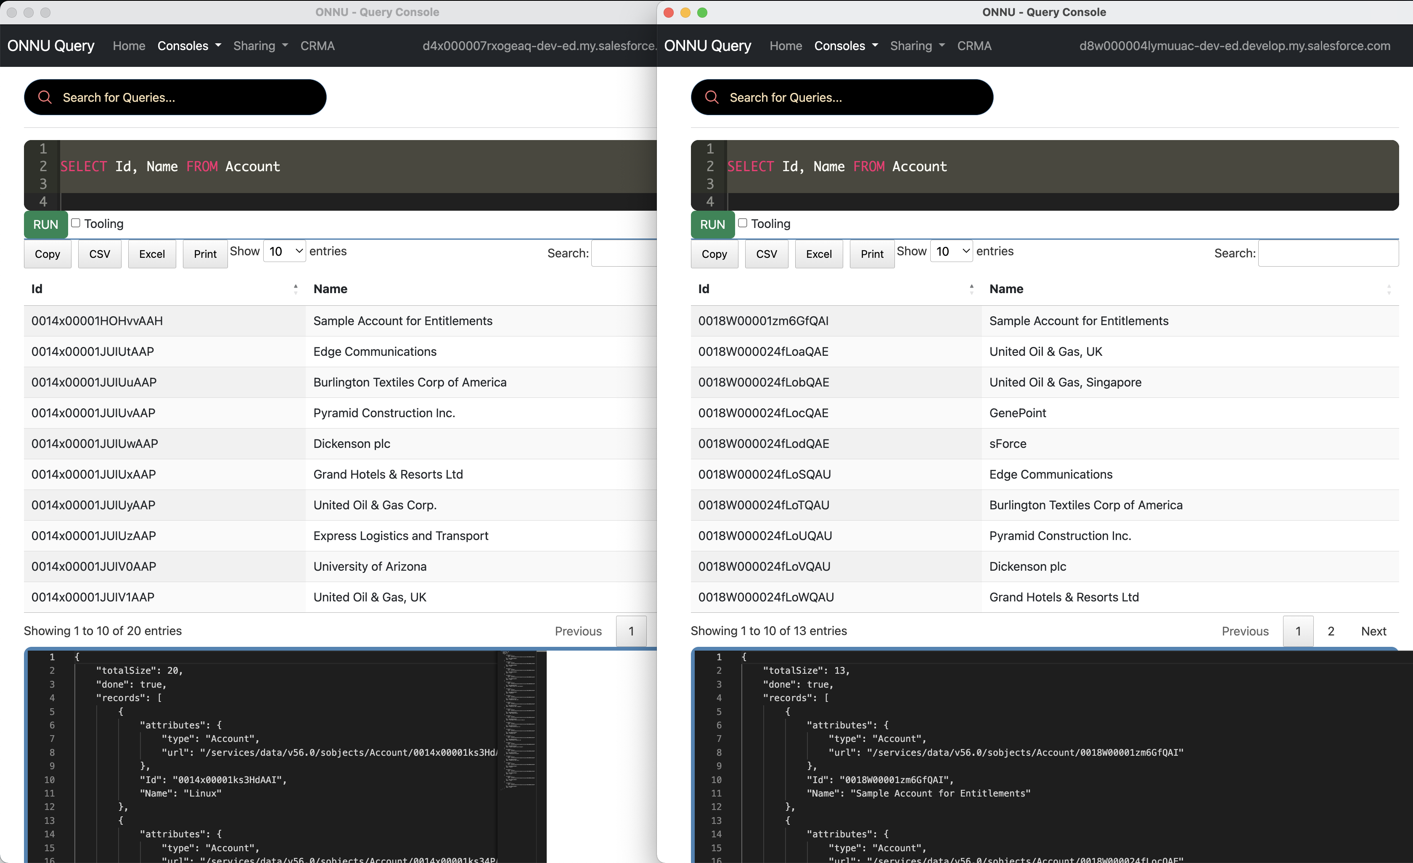
Task: Click ONNU Query brand in right window
Action: tap(707, 46)
